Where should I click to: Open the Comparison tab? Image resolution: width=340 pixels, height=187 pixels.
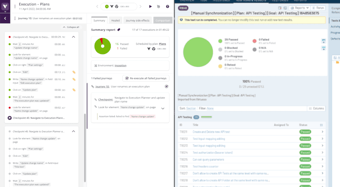163,20
